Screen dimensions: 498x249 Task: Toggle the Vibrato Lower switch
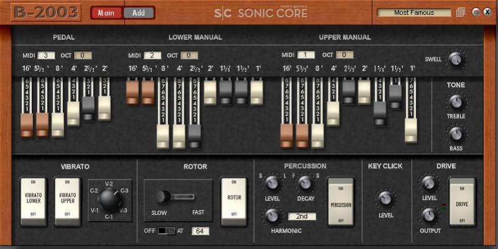[x=34, y=202]
